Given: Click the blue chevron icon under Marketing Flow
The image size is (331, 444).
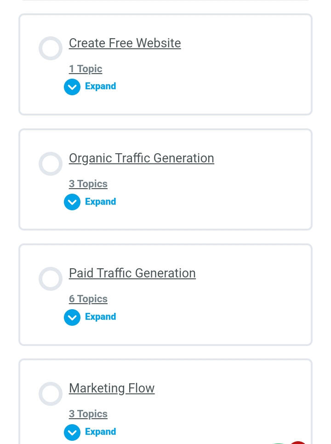Looking at the screenshot, I should point(72,432).
